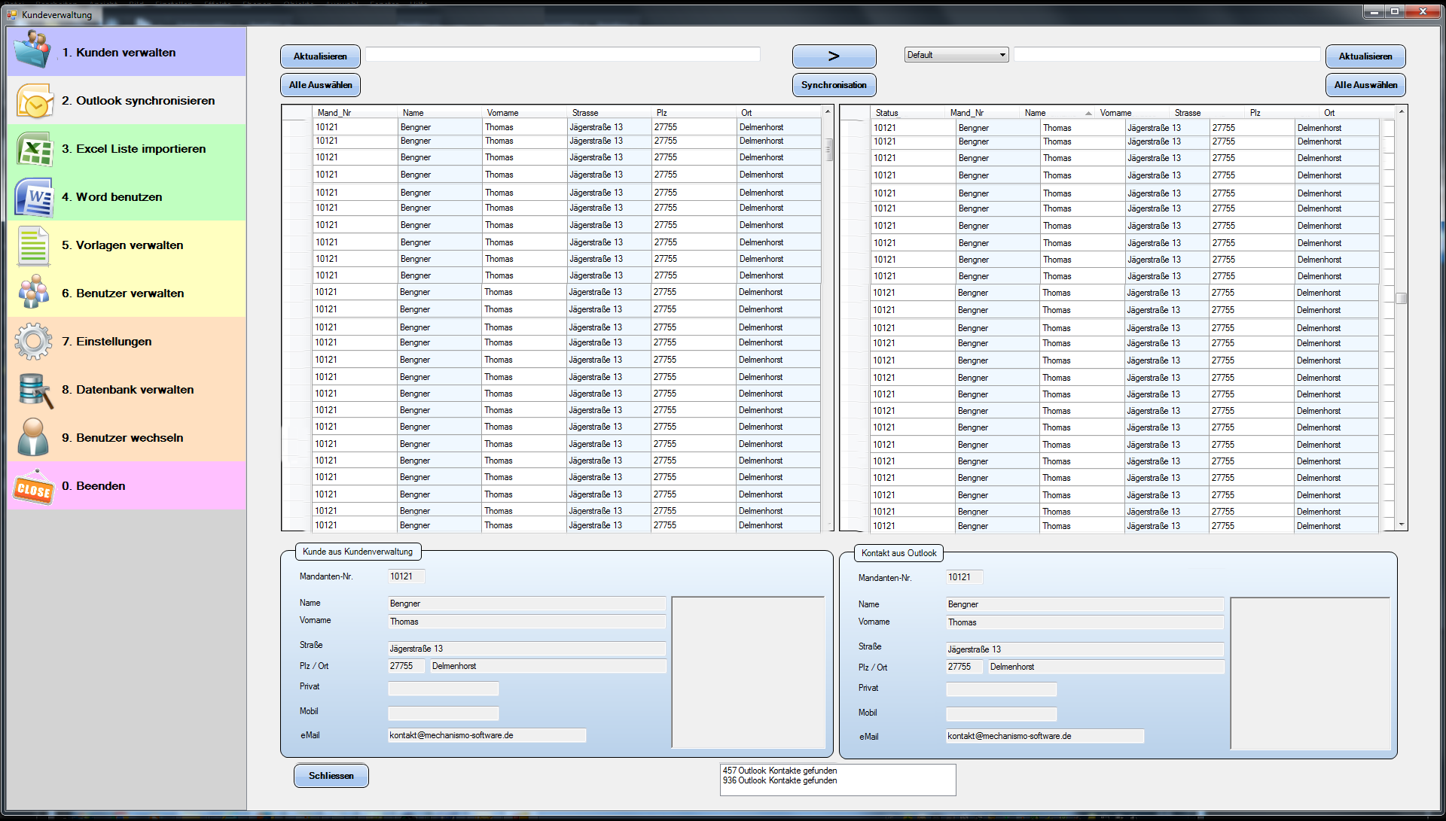Click the Vorlagen verwalten document icon
Image resolution: width=1446 pixels, height=821 pixels.
[33, 245]
